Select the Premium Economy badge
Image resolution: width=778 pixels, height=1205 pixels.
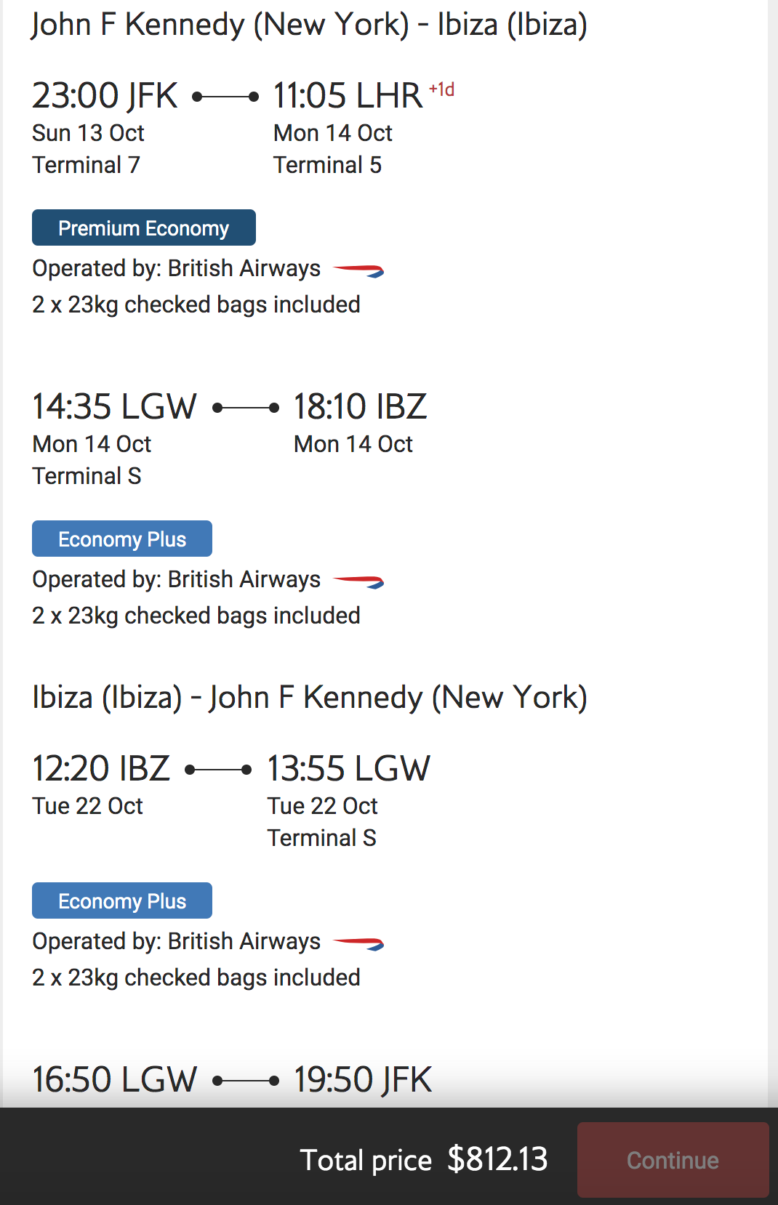coord(144,227)
